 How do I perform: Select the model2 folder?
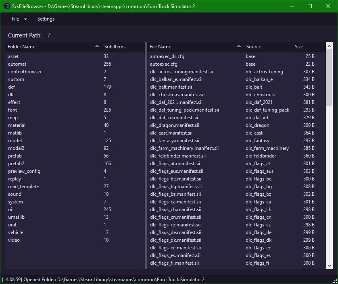click(x=75, y=148)
